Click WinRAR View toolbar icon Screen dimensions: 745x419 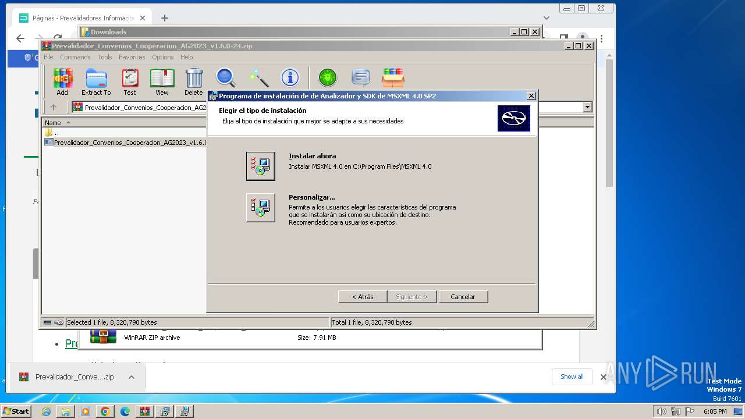point(162,82)
